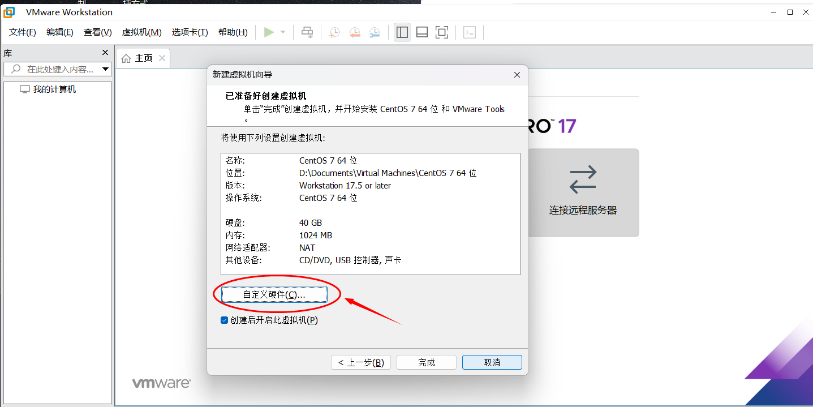Image resolution: width=813 pixels, height=407 pixels.
Task: Open the 查看(V) menu
Action: pyautogui.click(x=98, y=32)
